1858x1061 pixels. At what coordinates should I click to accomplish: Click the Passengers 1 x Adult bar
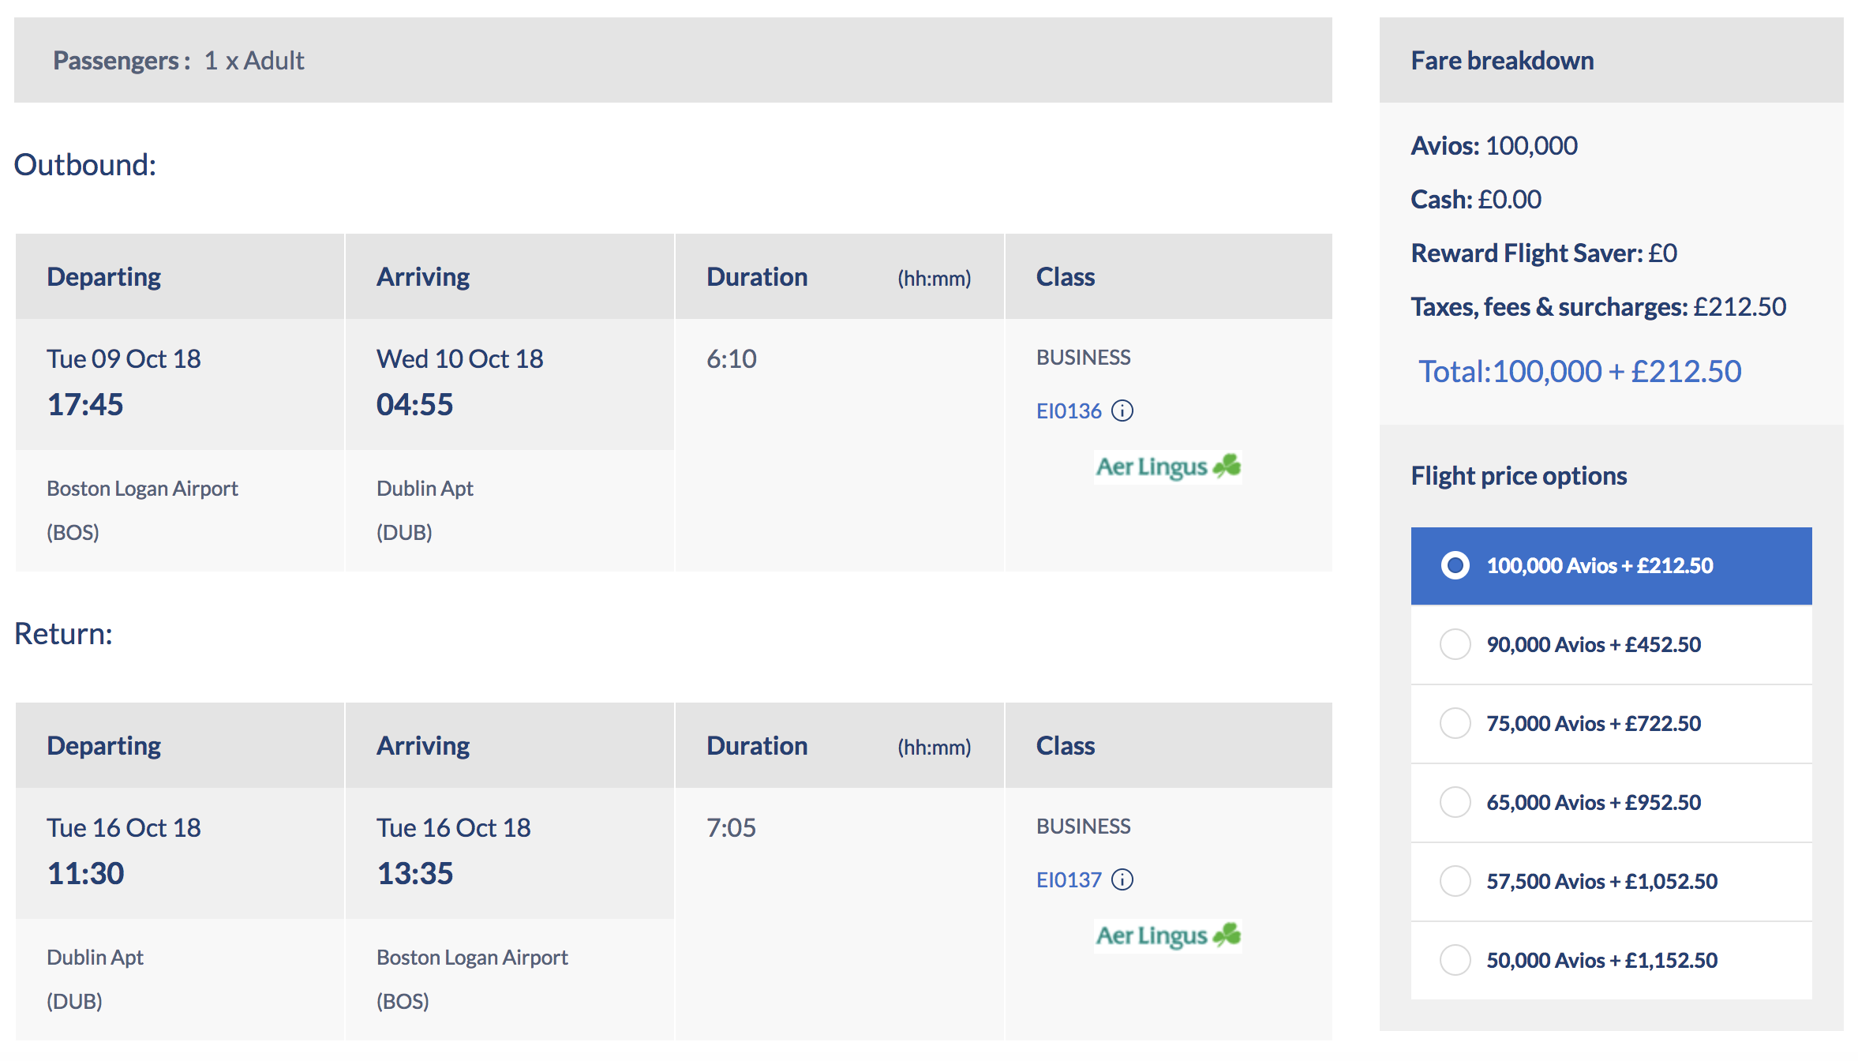(672, 60)
